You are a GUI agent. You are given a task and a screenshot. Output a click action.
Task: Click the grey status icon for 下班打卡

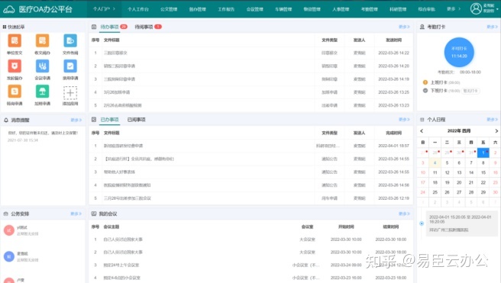[x=425, y=91]
